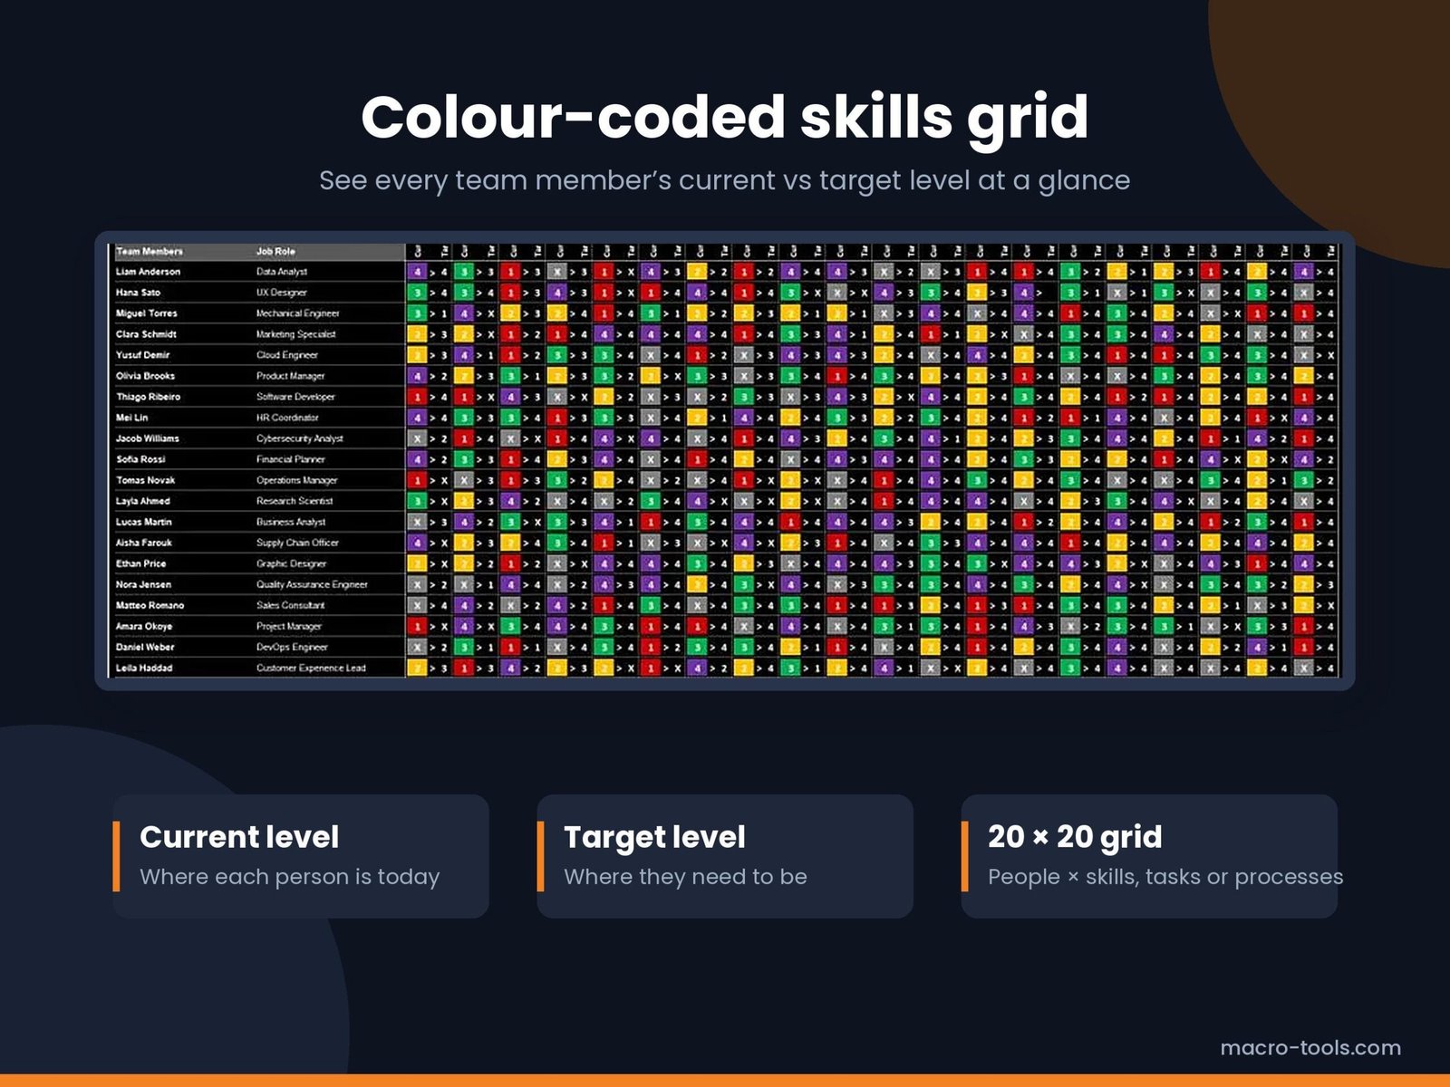Image resolution: width=1450 pixels, height=1087 pixels.
Task: Visit the macro-tools.com link
Action: [1310, 1048]
